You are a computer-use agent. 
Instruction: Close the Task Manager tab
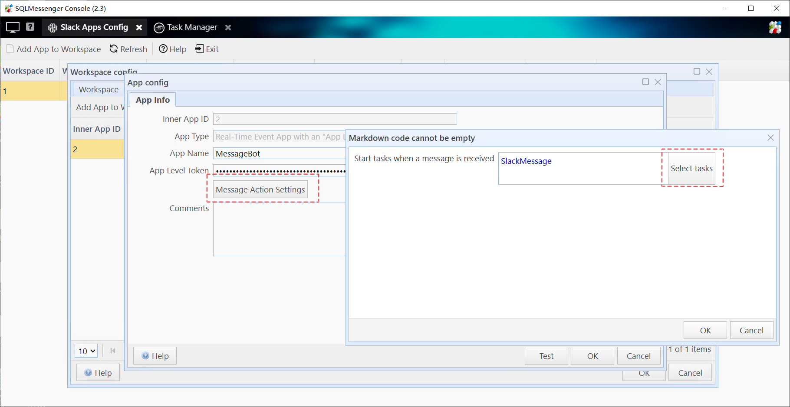(228, 27)
